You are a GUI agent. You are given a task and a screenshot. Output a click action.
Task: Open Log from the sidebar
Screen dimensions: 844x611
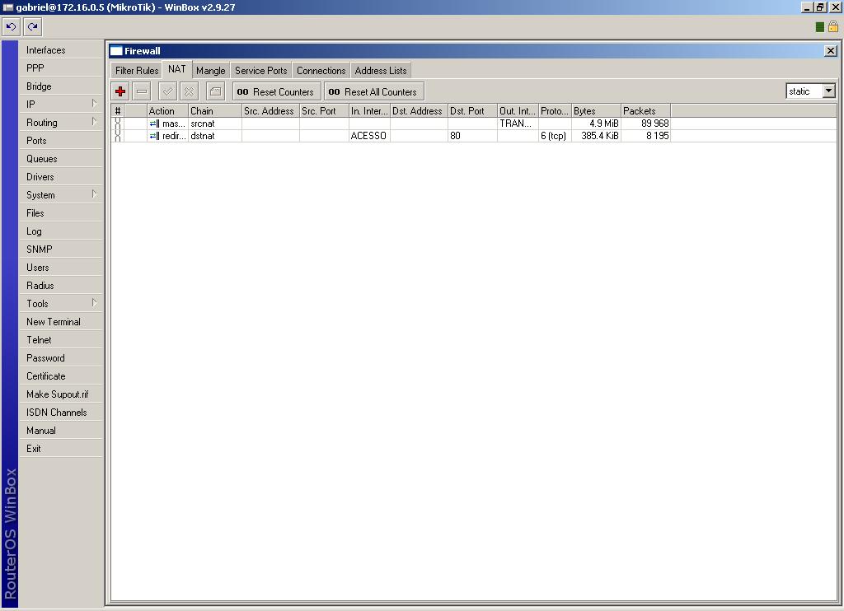[61, 231]
